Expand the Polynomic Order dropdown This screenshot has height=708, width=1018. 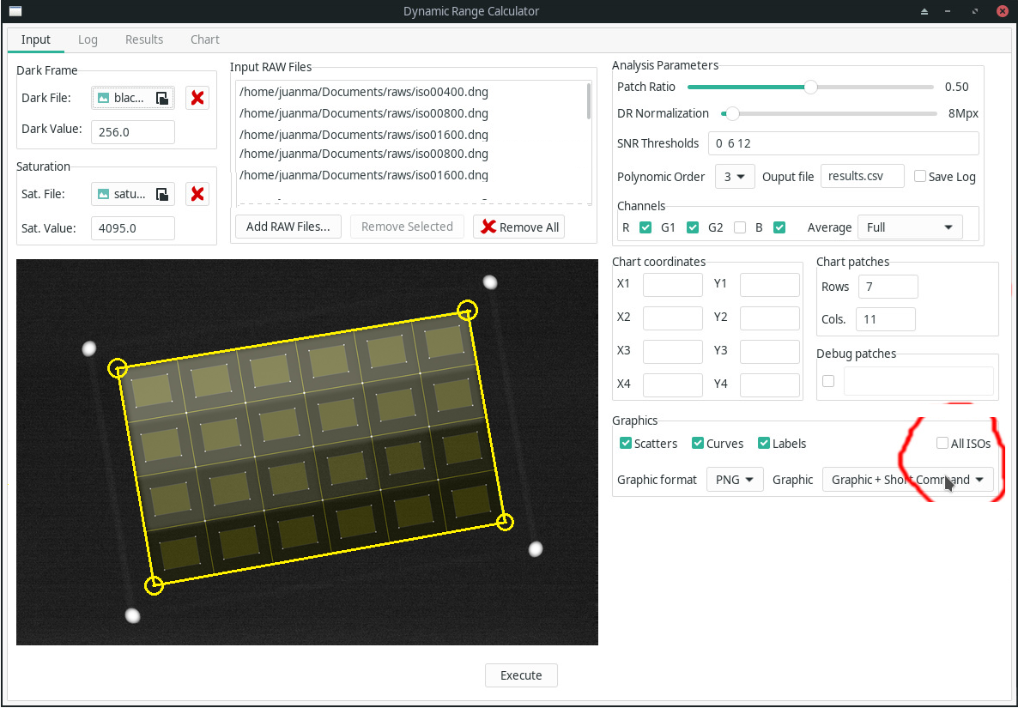point(734,176)
